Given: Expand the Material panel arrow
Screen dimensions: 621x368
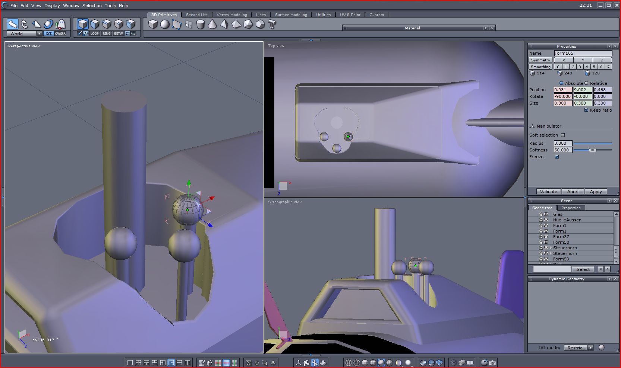Looking at the screenshot, I should 485,28.
